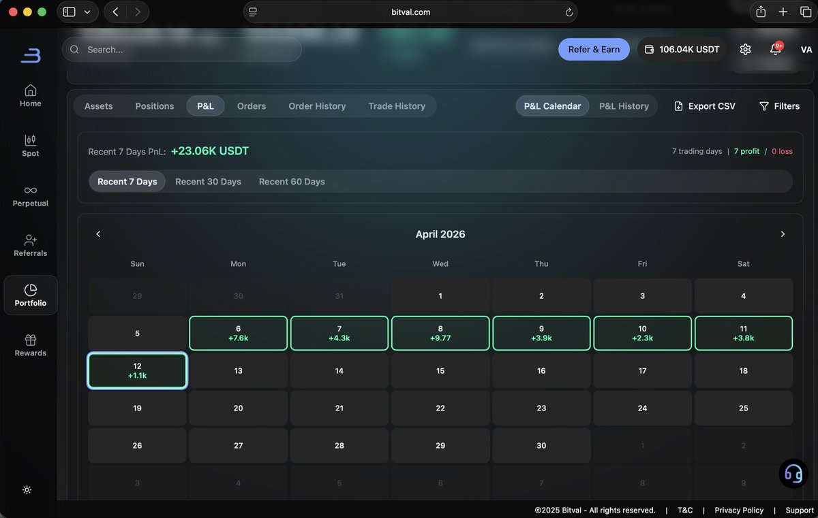Toggle light/dark theme sun icon
This screenshot has width=818, height=518.
27,490
